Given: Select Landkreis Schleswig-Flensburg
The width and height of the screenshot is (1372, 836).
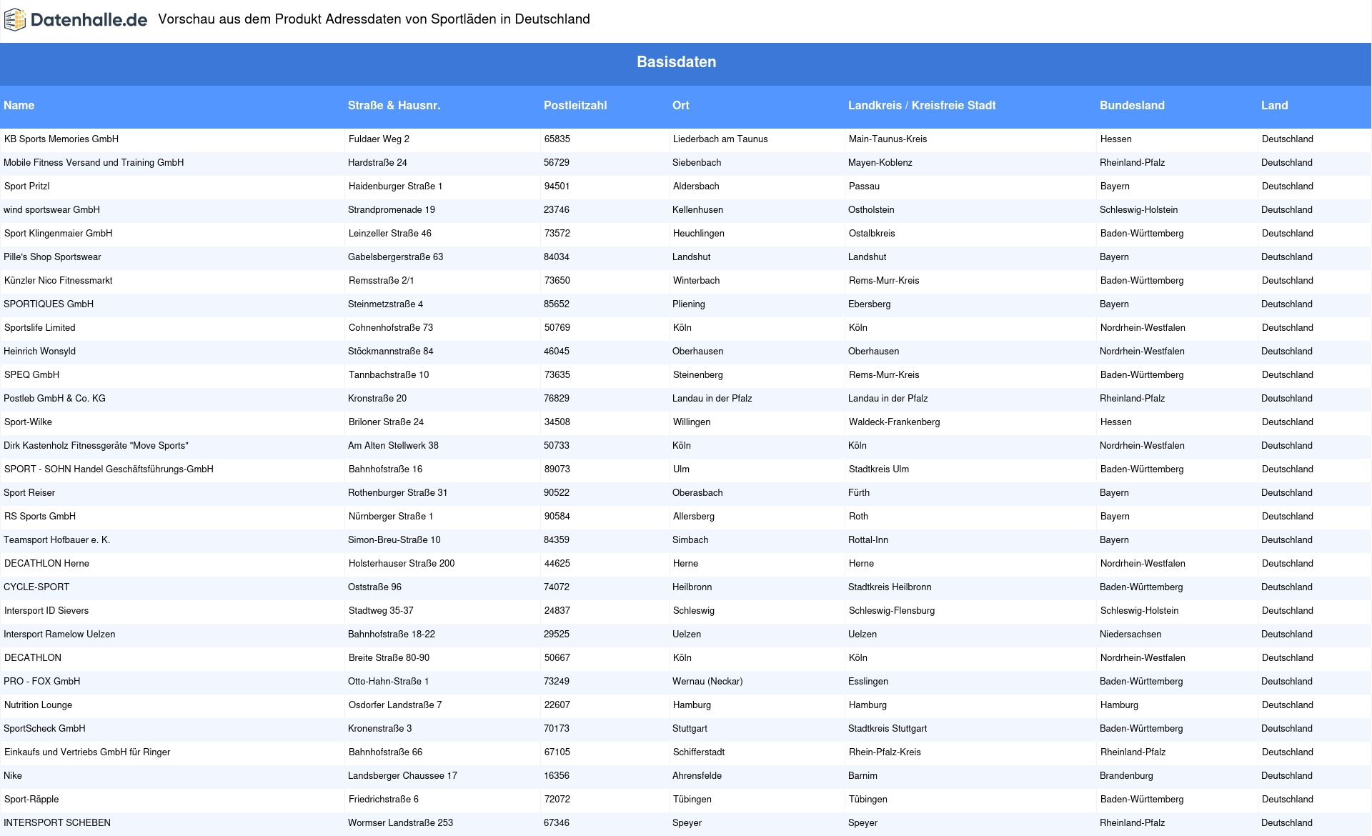Looking at the screenshot, I should pyautogui.click(x=892, y=611).
